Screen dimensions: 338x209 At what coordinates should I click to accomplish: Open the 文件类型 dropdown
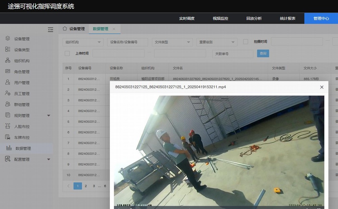tap(172, 42)
